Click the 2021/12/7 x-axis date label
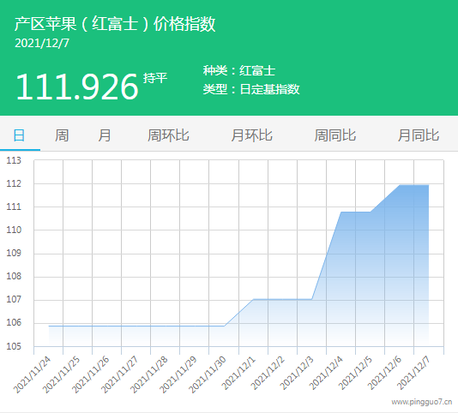Screen dimensions: 458x413 tap(413, 373)
